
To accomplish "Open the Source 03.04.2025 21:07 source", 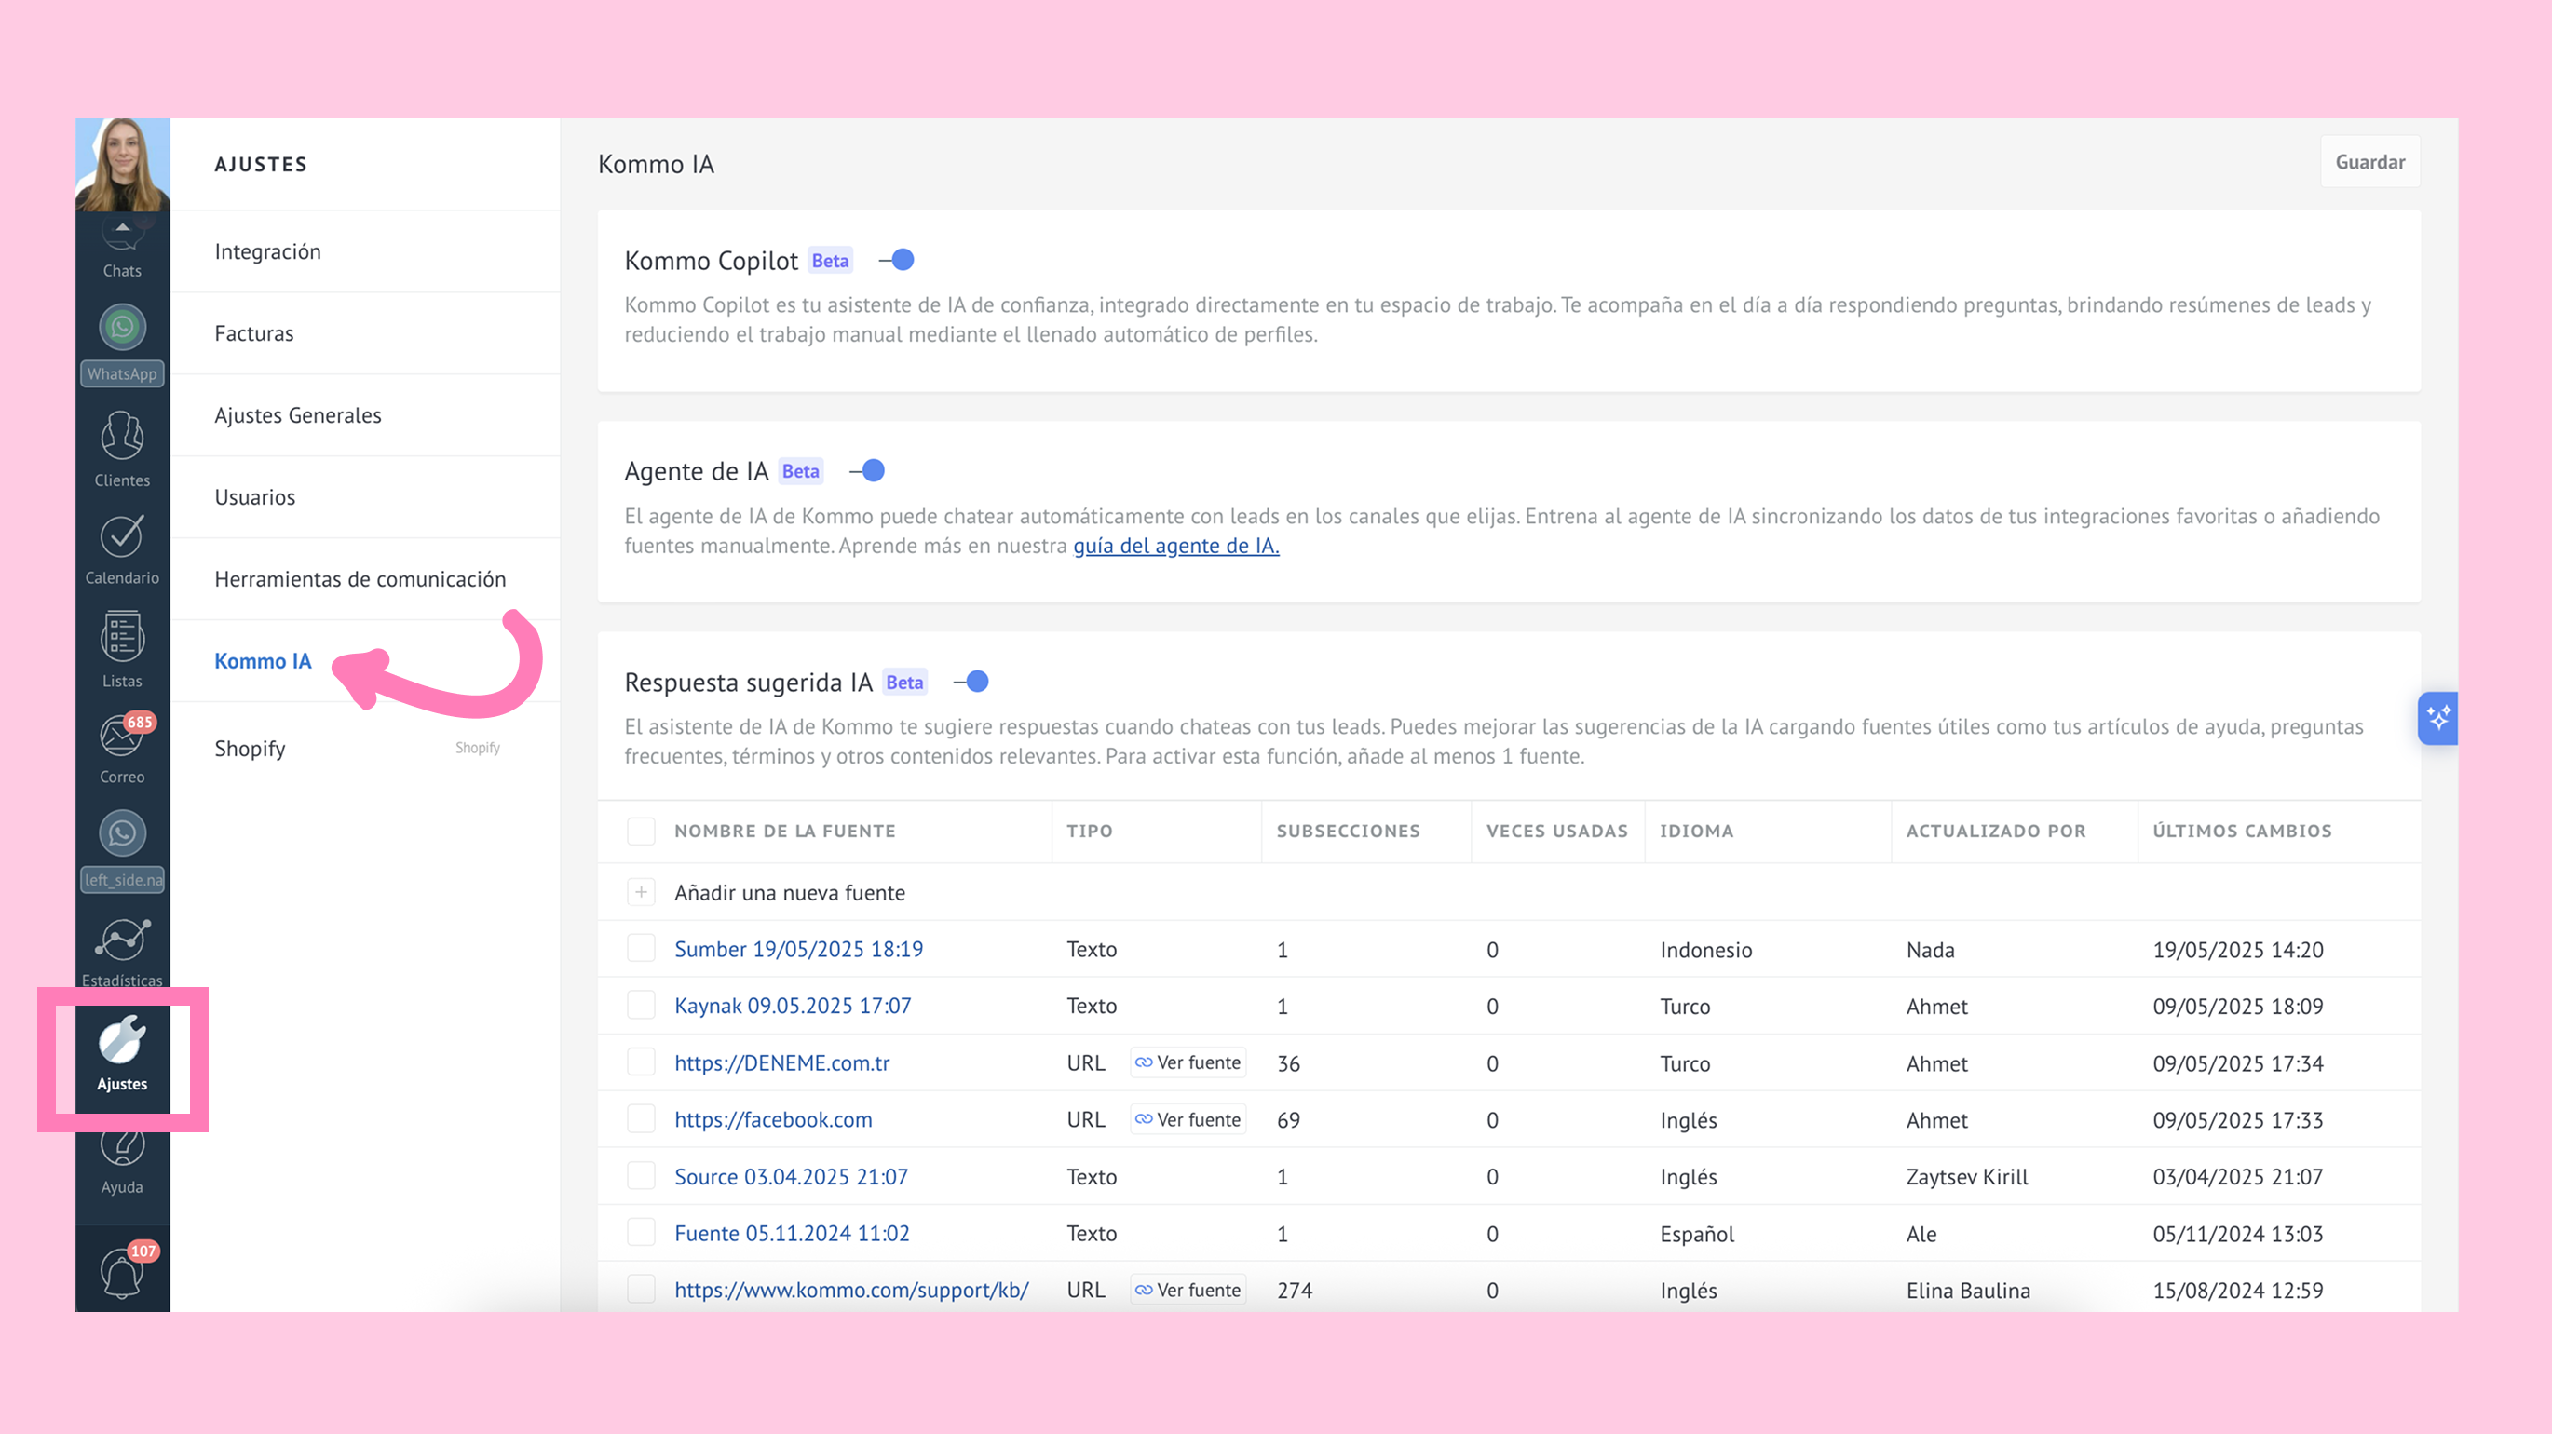I will (x=791, y=1176).
